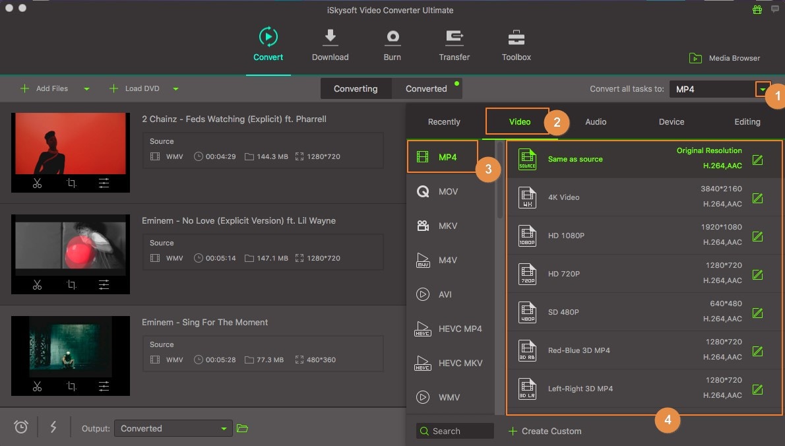
Task: Open the Device format tab
Action: (x=672, y=121)
